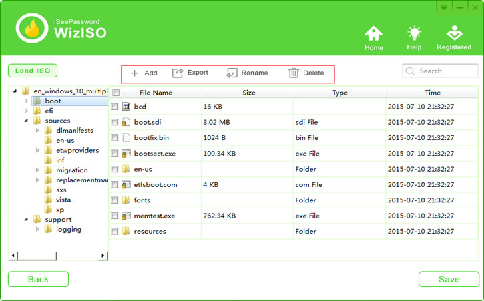Sort by Type column header
The height and width of the screenshot is (301, 484).
click(x=340, y=93)
